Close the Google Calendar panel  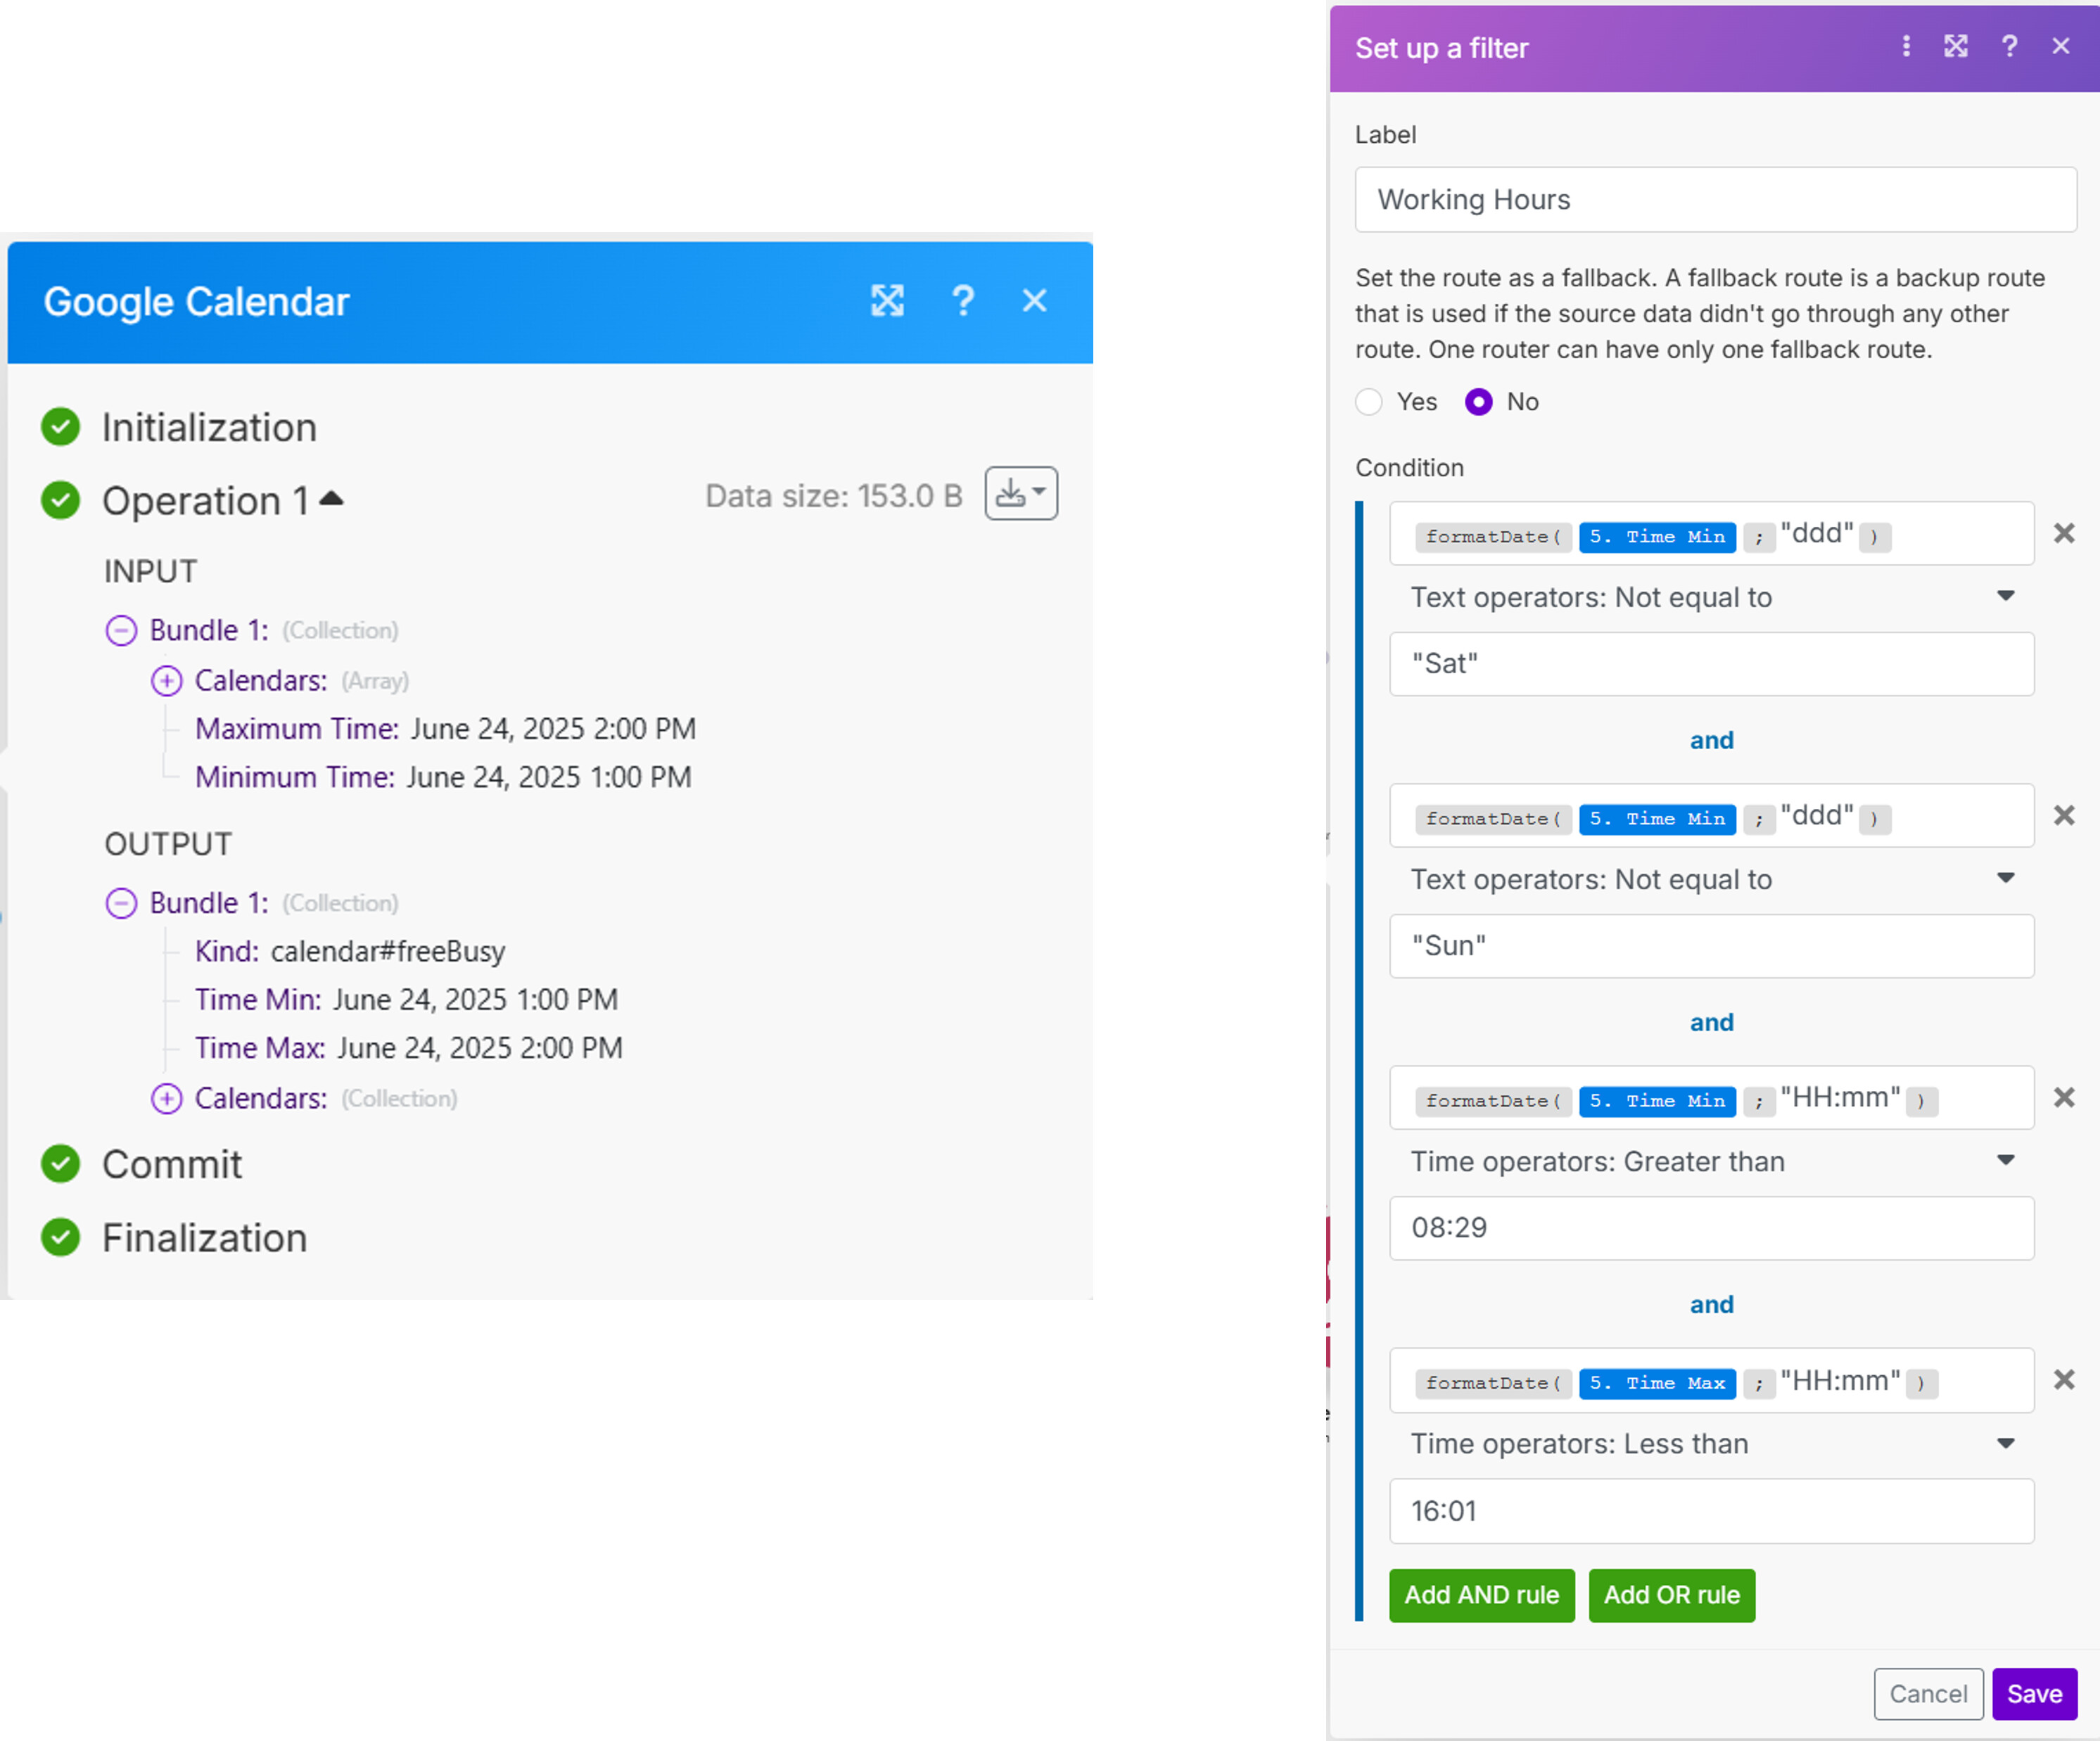pyautogui.click(x=1035, y=301)
